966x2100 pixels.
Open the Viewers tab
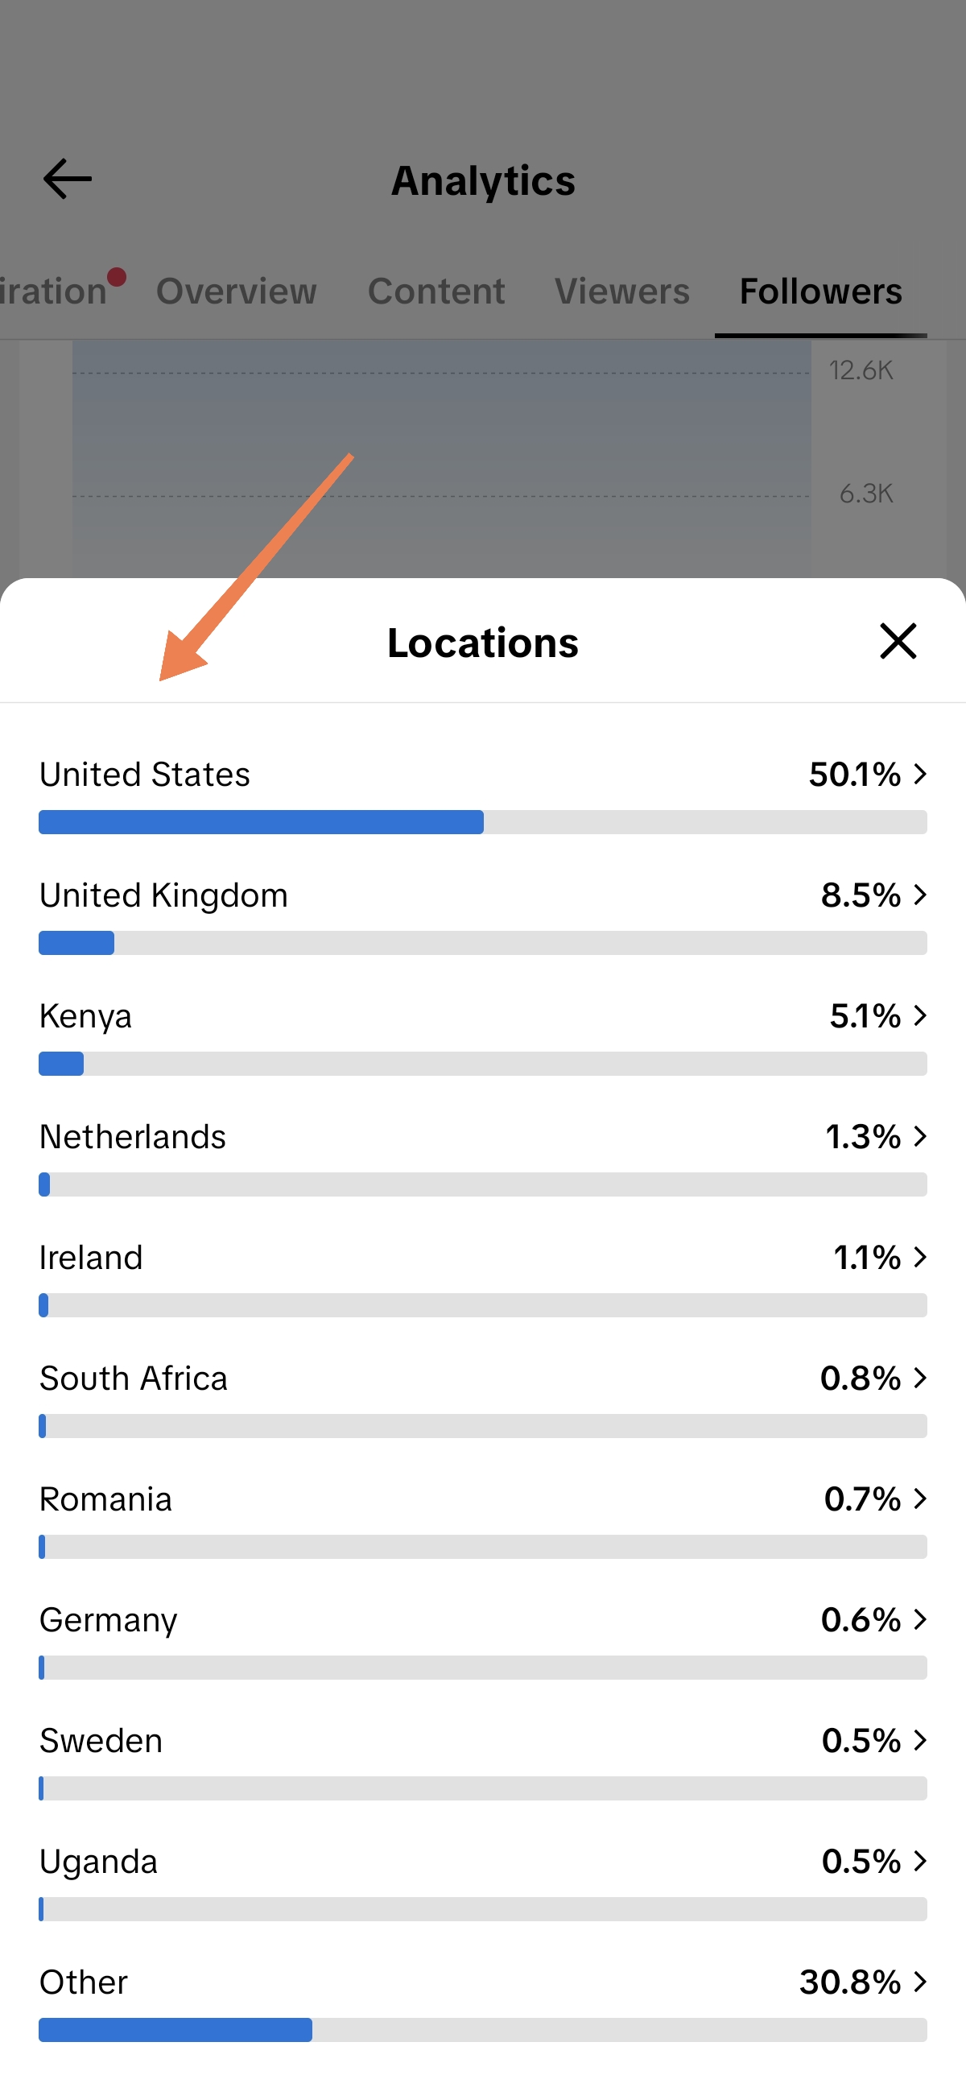click(x=622, y=291)
